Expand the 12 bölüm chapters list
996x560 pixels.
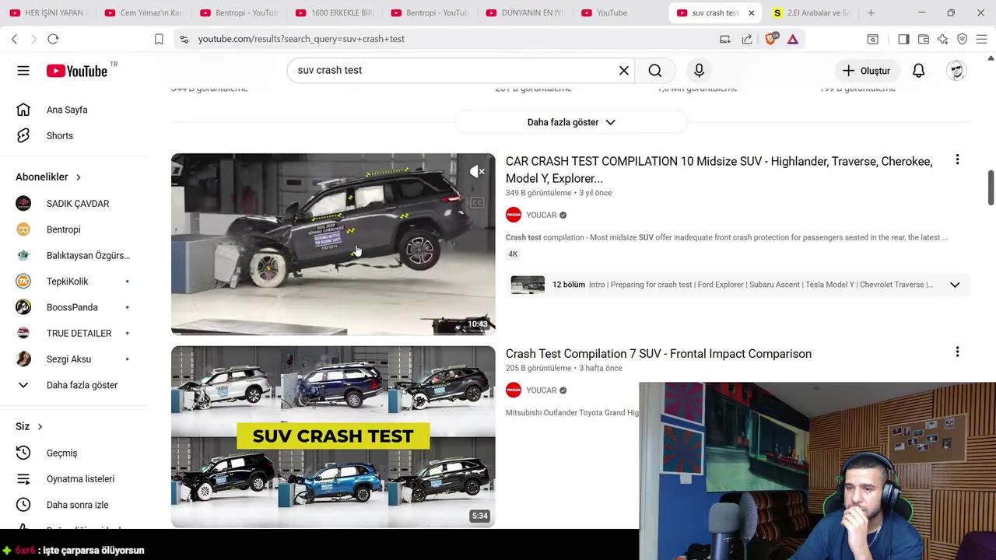955,285
